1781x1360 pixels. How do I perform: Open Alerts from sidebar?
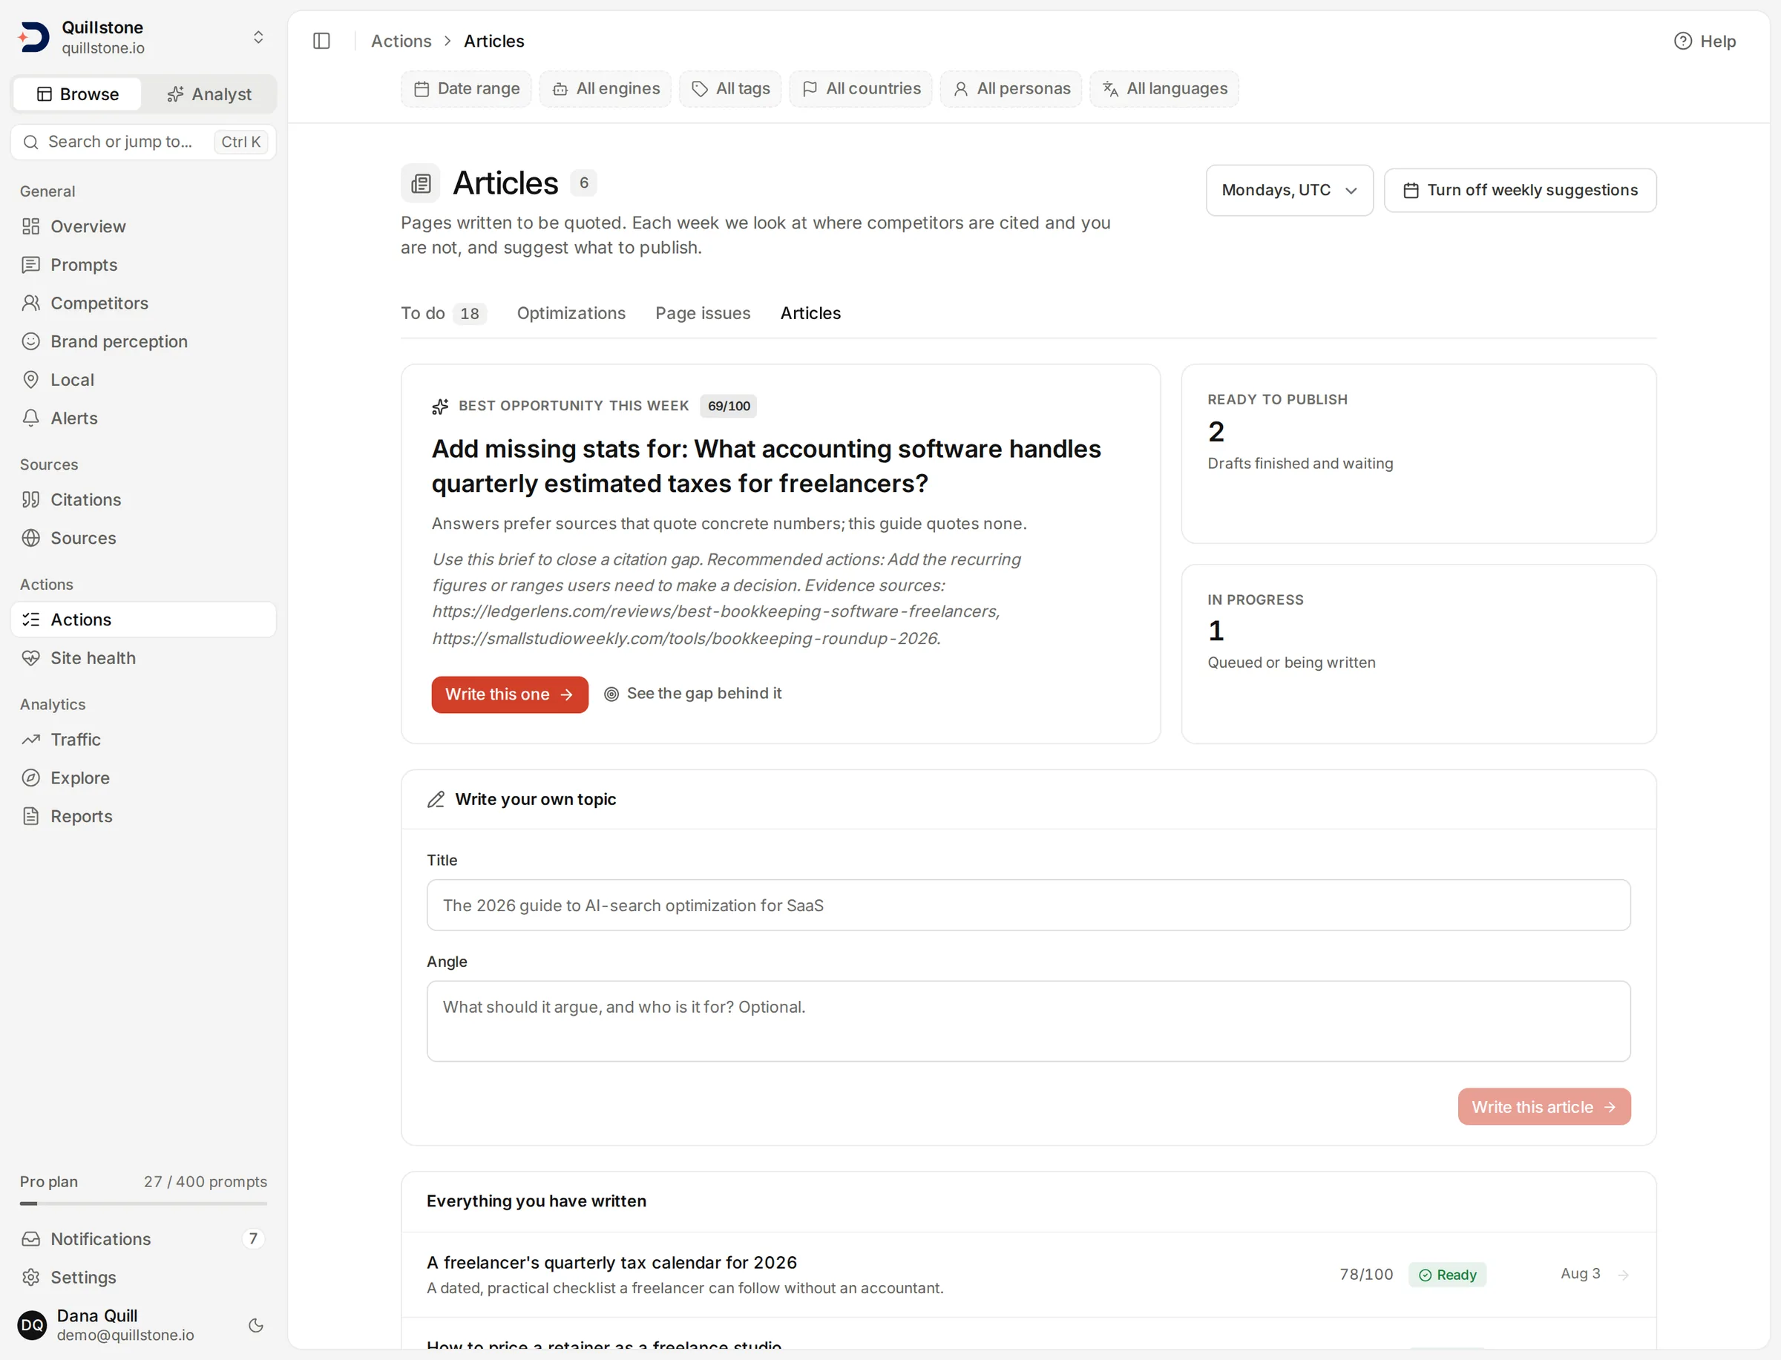[x=143, y=418]
